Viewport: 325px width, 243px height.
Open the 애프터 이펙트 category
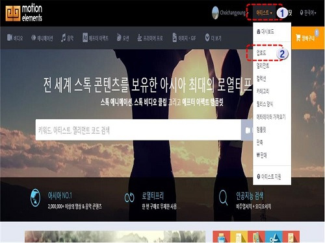pos(96,38)
